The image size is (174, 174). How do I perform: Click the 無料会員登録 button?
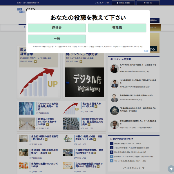[x=123, y=3]
